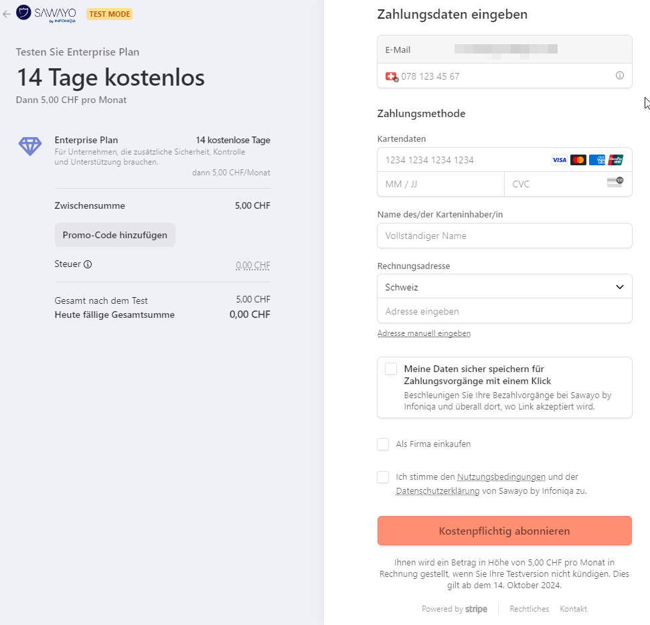
Task: Click Kostenpflichtig abonnieren button
Action: tap(505, 531)
